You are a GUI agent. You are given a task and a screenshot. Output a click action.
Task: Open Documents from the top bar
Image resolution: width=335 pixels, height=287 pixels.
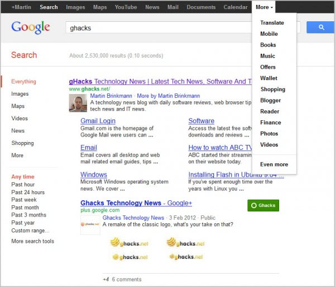201,7
